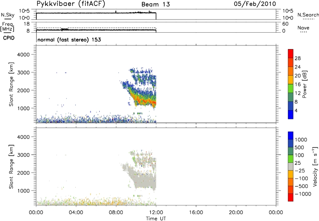This screenshot has height=221, width=319.
Task: Click the Freq. [MHz] axis label
Action: click(x=8, y=27)
